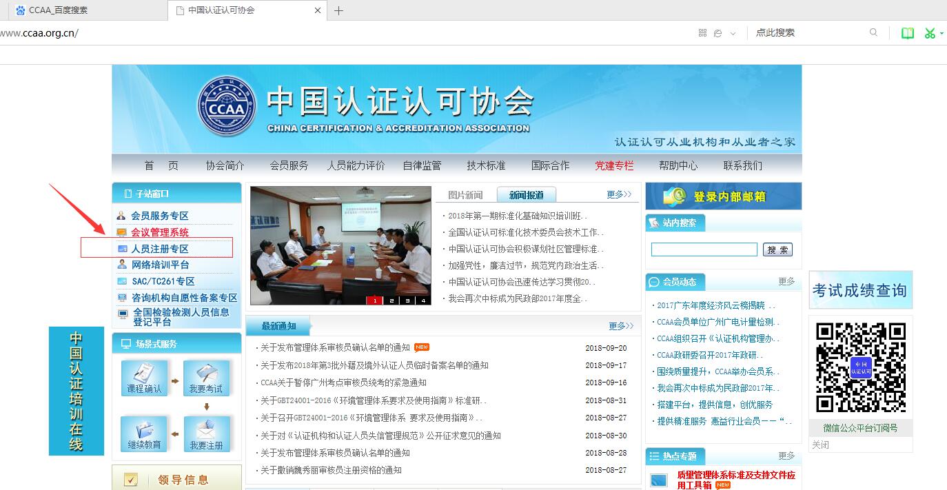947x490 pixels.
Task: Select slide 3 on the photo carousel
Action: [x=407, y=300]
